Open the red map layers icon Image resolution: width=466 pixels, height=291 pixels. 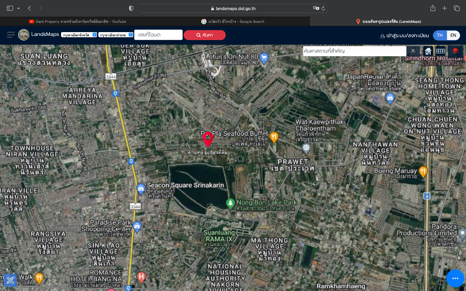(x=455, y=51)
